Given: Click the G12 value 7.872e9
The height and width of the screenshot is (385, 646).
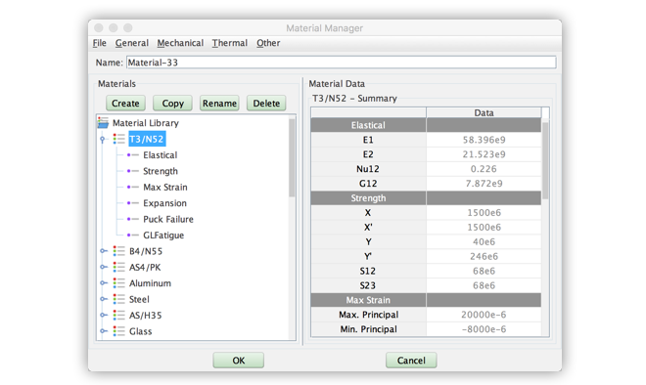Looking at the screenshot, I should [484, 184].
